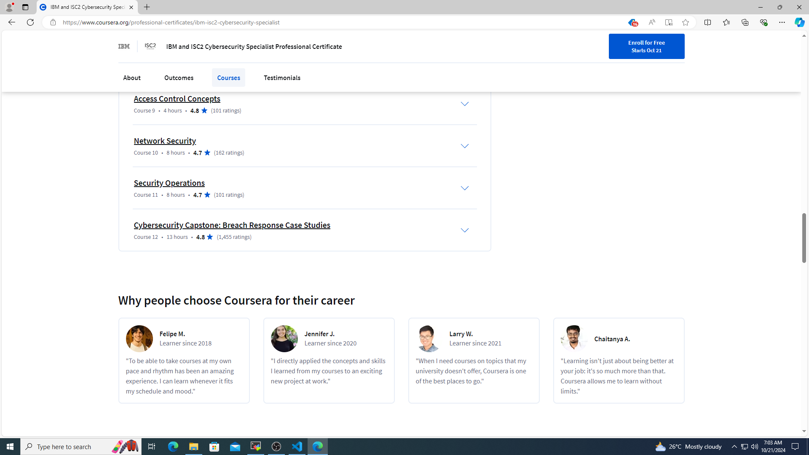
Task: Click 'Why people choose Coursera' heading
Action: coord(236,300)
